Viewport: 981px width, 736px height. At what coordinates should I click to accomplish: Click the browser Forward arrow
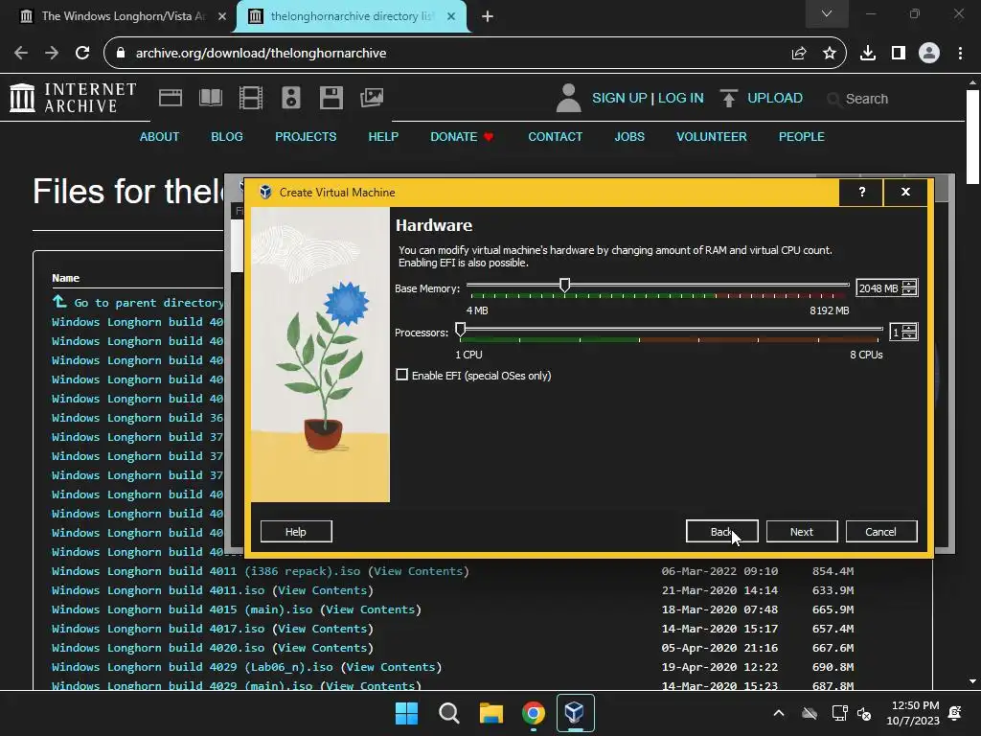[x=52, y=54]
